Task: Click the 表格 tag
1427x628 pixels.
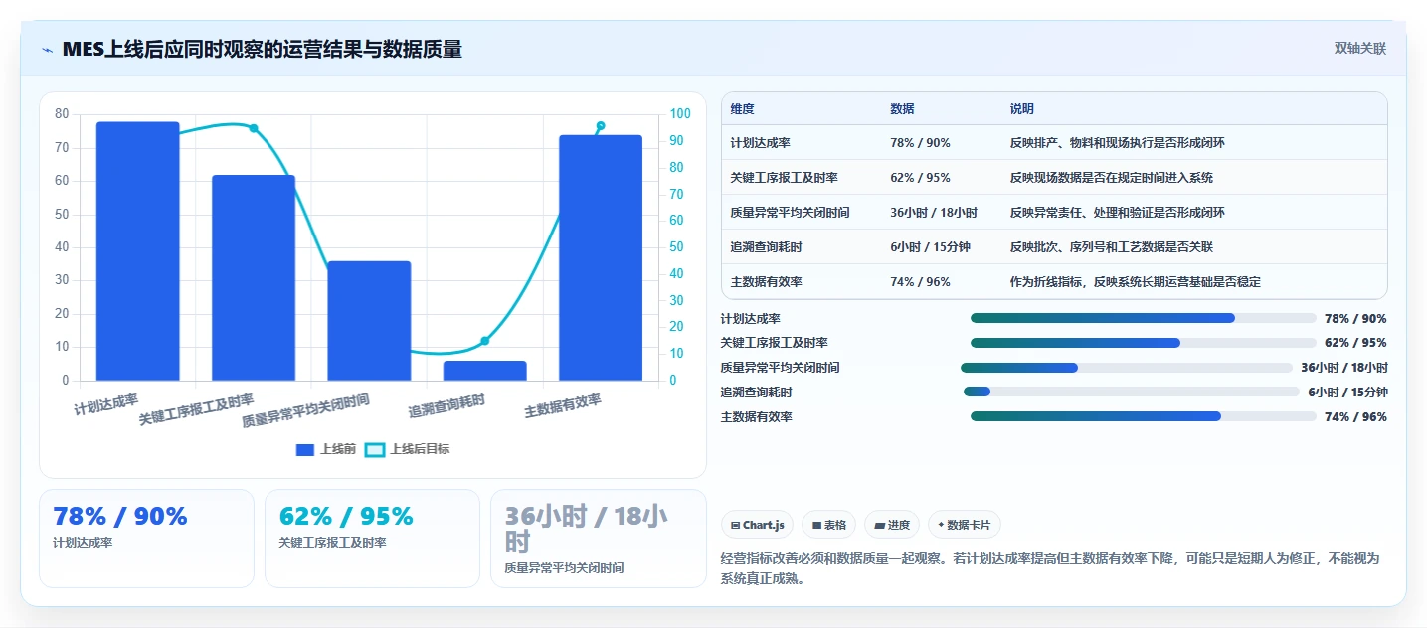Action: pos(828,525)
